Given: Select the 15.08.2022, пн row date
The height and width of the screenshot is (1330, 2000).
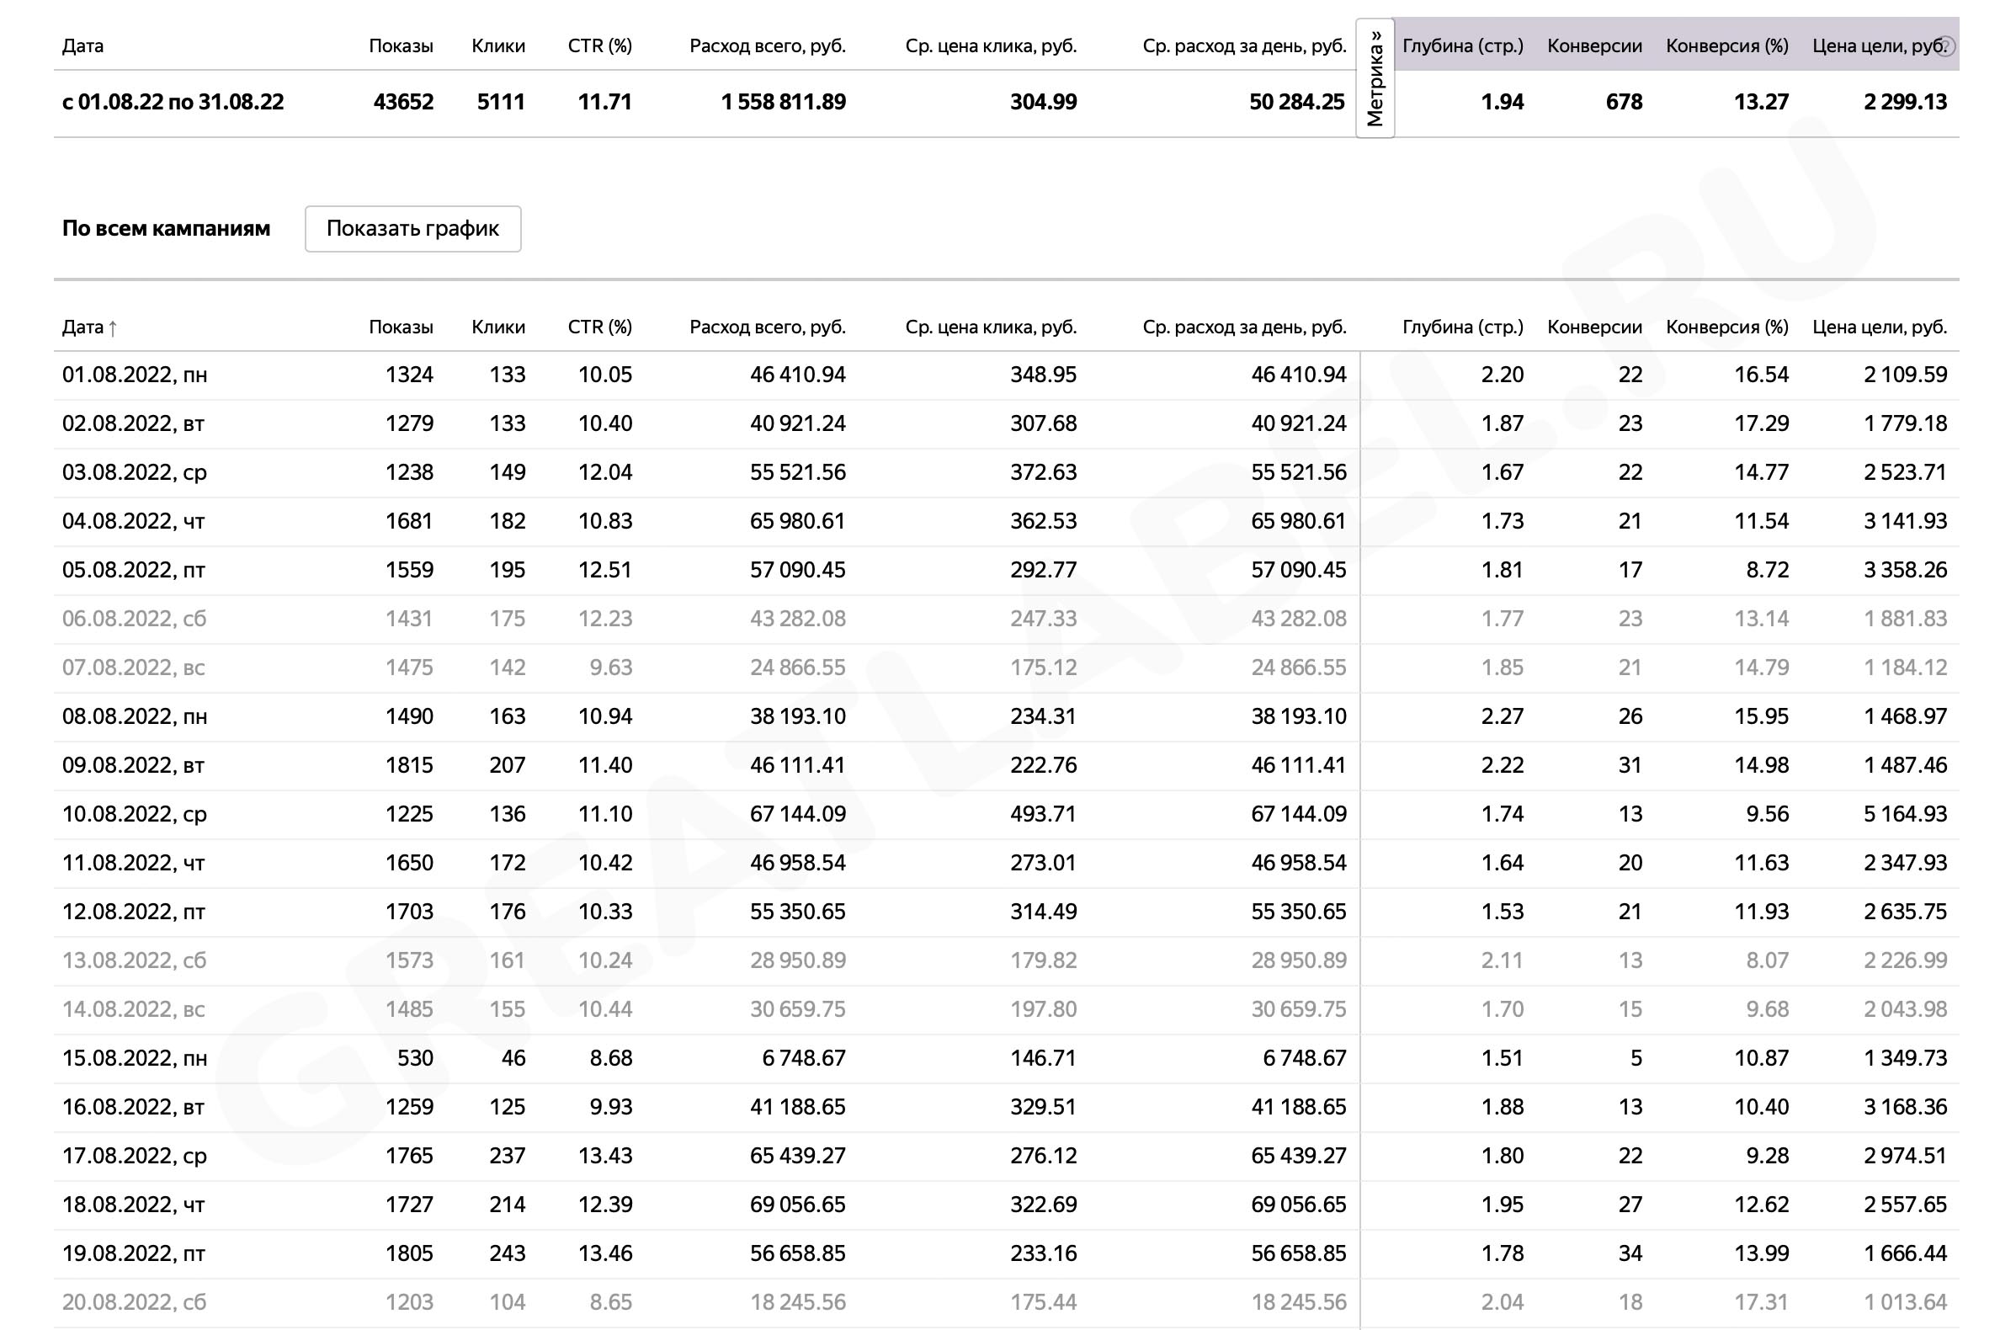Looking at the screenshot, I should [x=135, y=1059].
